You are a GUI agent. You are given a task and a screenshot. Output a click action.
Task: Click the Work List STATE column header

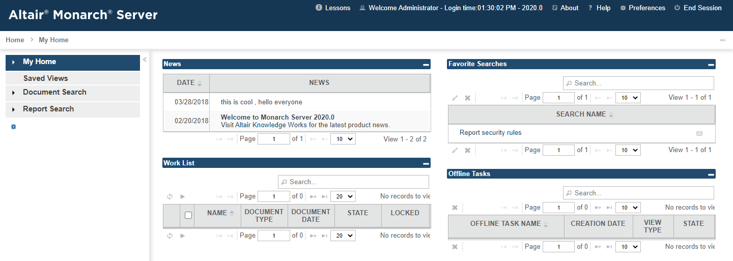tap(358, 216)
